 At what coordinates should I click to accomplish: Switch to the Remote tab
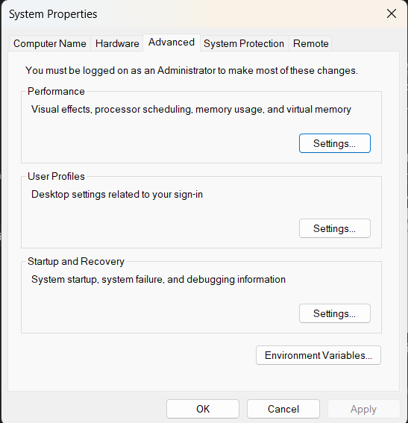tap(310, 43)
